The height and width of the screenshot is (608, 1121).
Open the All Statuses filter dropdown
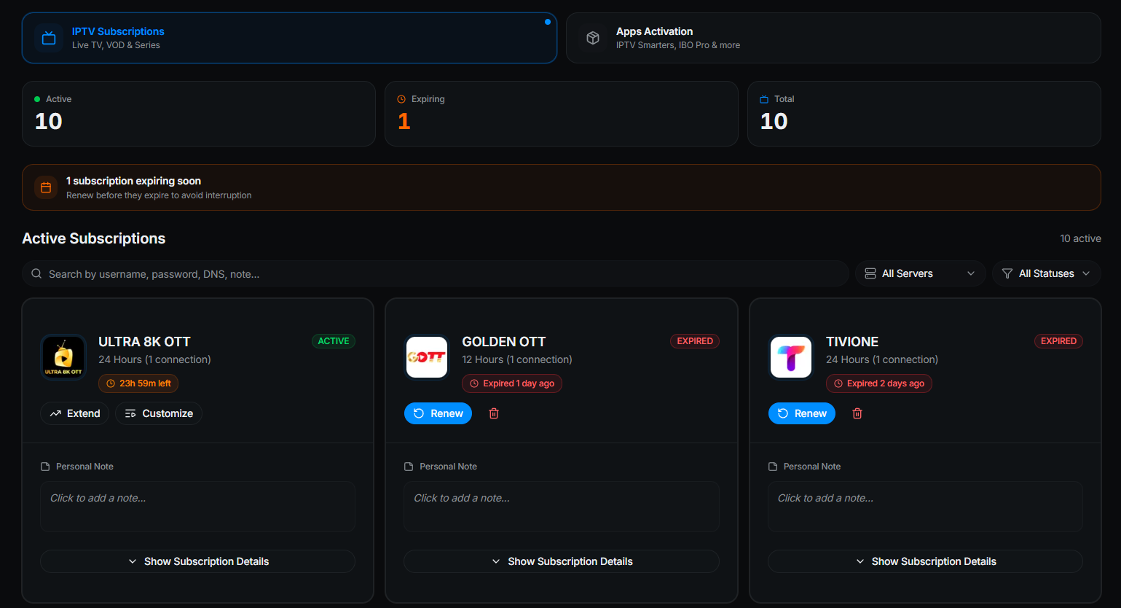click(x=1046, y=273)
